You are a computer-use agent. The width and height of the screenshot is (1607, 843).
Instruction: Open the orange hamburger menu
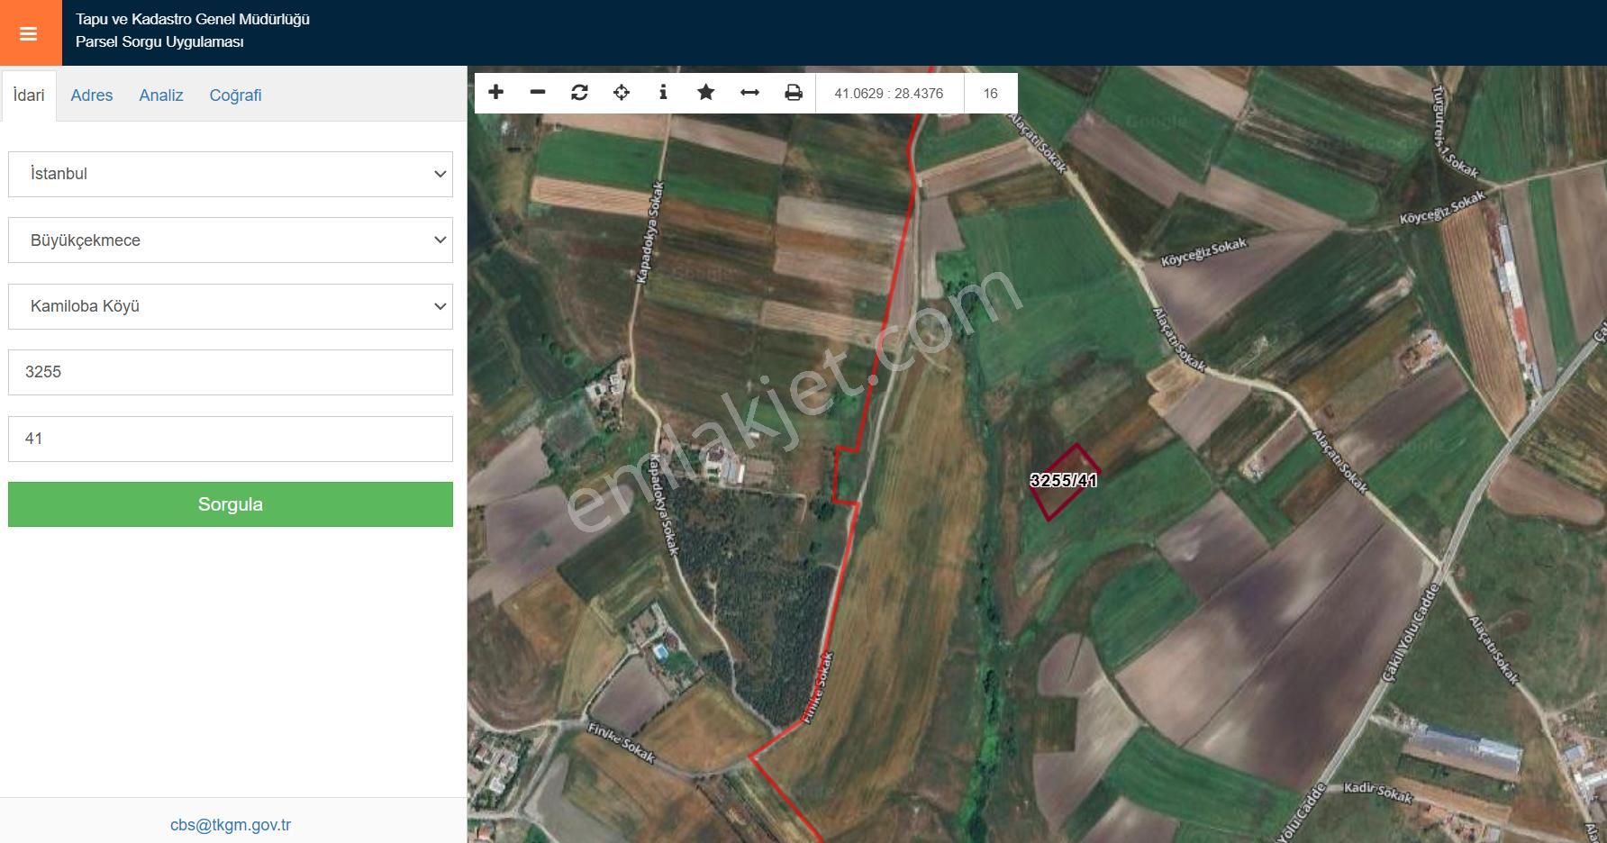[28, 32]
